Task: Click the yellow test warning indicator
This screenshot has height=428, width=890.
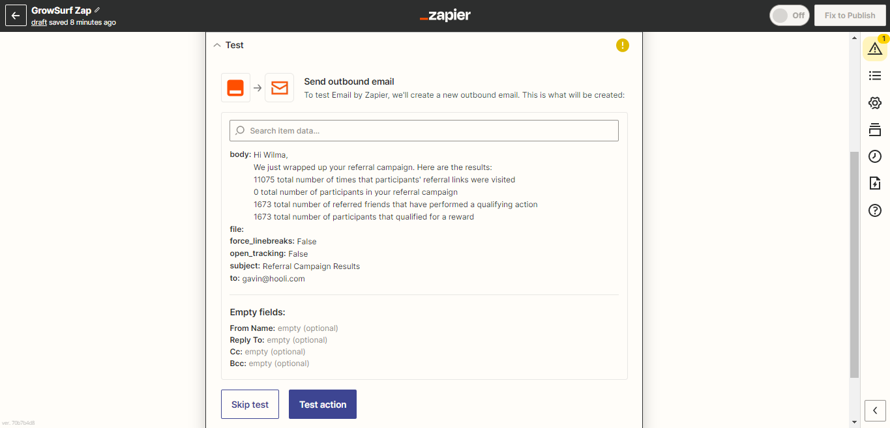Action: click(623, 45)
